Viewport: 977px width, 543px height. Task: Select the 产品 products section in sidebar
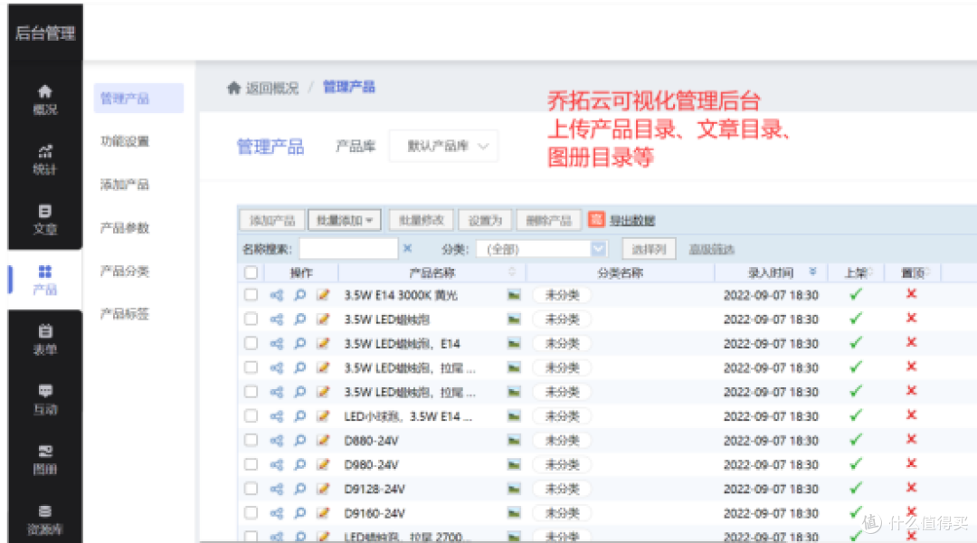coord(45,280)
